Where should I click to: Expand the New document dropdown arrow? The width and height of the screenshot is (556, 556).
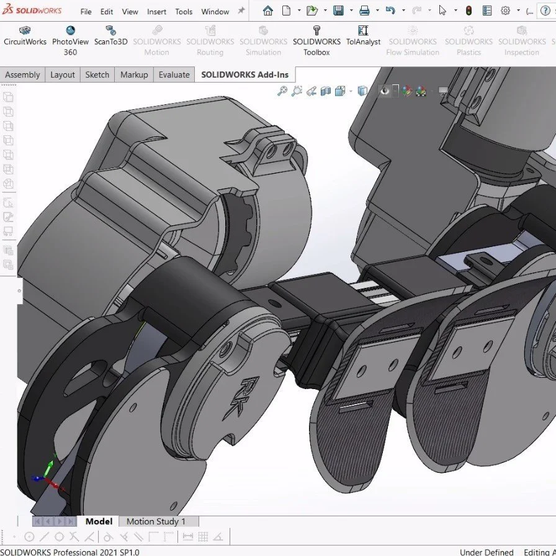click(299, 11)
